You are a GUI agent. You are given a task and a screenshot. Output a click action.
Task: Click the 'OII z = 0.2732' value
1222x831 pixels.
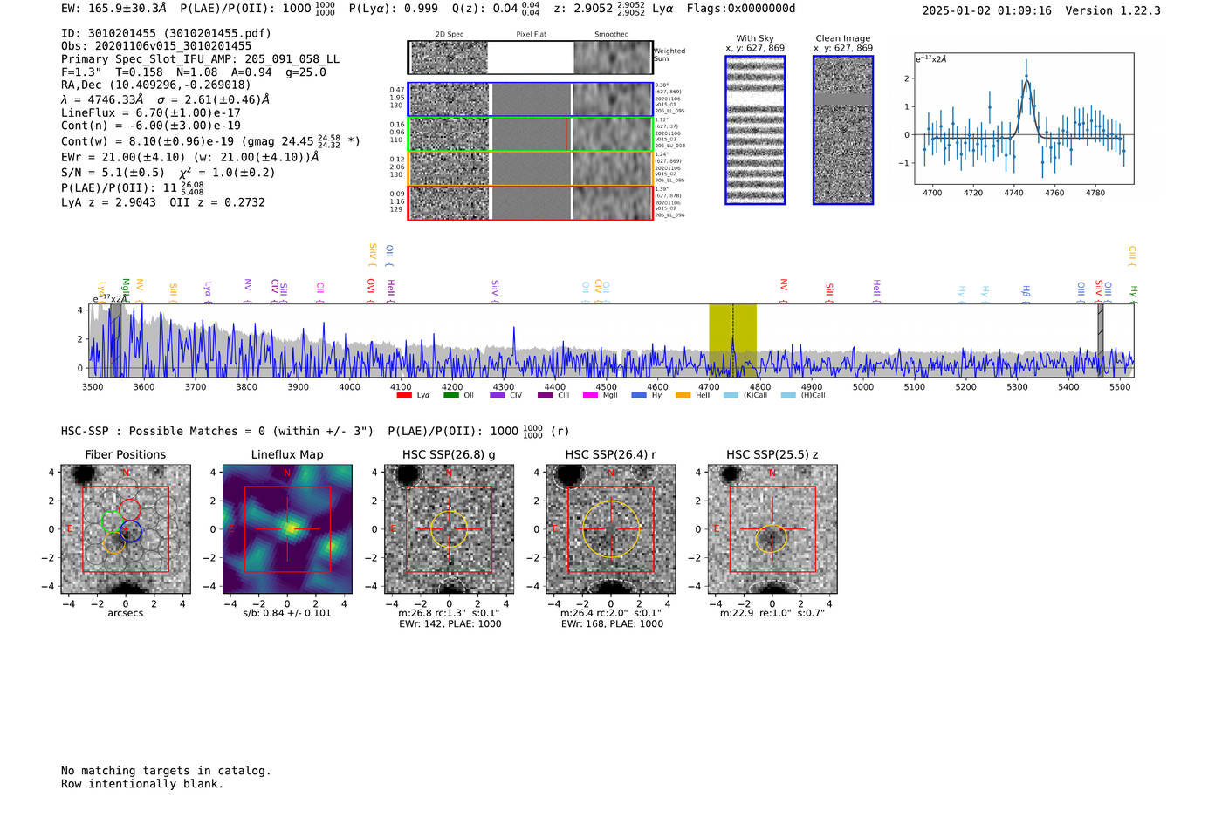point(217,202)
